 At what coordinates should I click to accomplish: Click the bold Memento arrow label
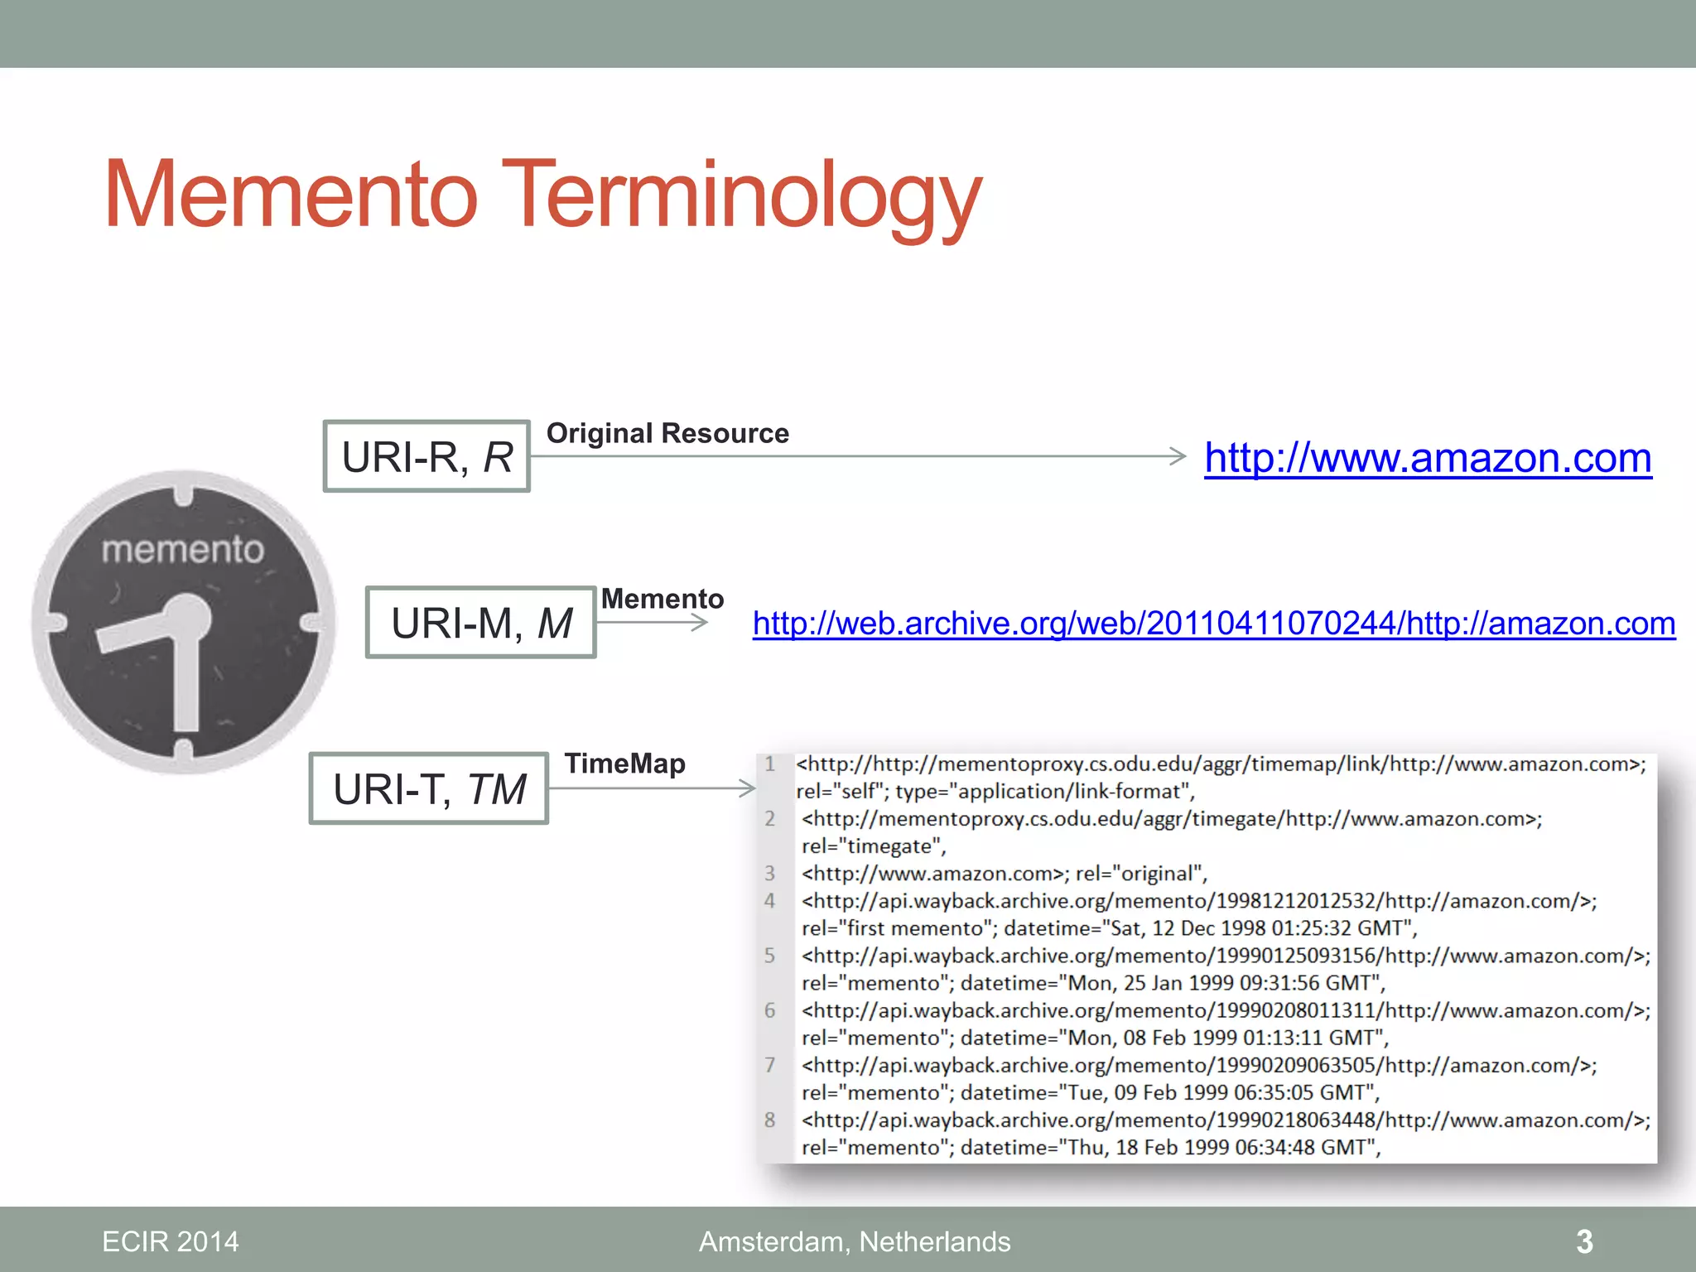tap(662, 599)
